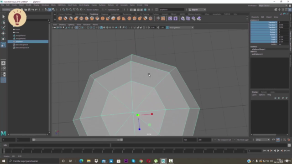Open the Deform menu
This screenshot has height=164, width=292.
tap(110, 5)
